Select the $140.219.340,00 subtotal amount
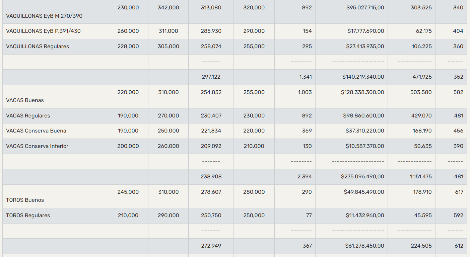This screenshot has height=257, width=470. 363,77
